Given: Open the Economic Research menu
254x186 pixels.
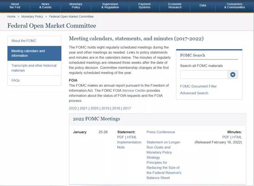Looking at the screenshot, I should point(175,6).
